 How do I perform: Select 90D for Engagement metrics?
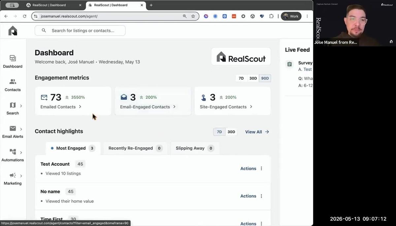point(265,78)
